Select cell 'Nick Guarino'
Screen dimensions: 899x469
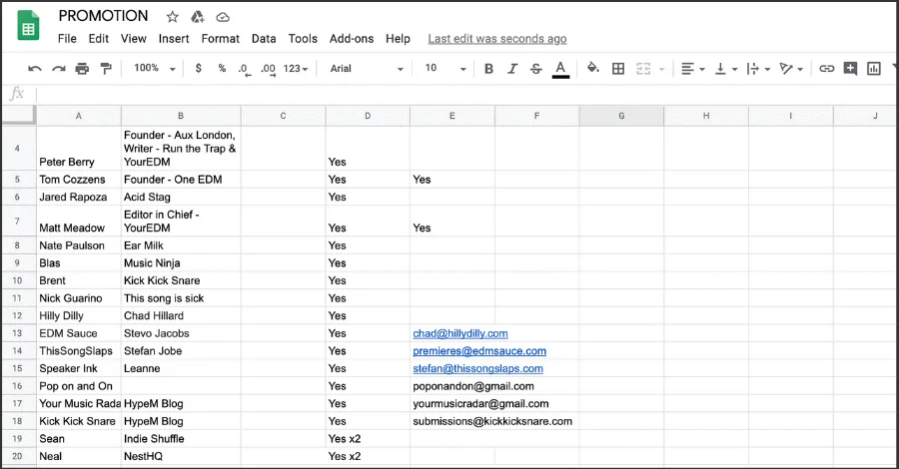coord(79,298)
